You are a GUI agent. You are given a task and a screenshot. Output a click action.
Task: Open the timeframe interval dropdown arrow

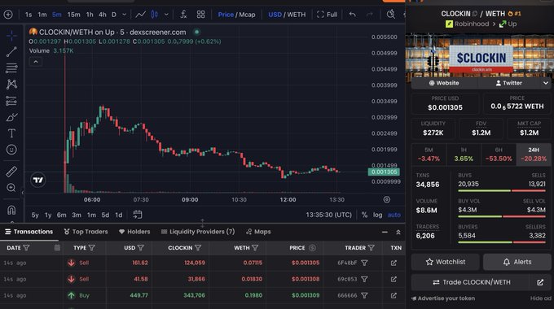click(x=125, y=15)
